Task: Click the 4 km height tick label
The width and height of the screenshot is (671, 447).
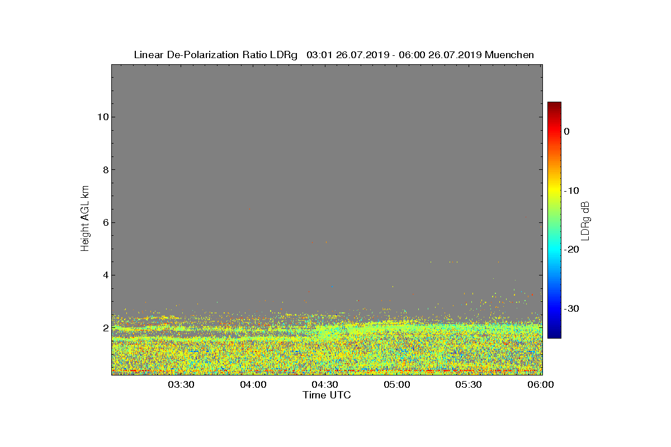Action: [x=105, y=275]
